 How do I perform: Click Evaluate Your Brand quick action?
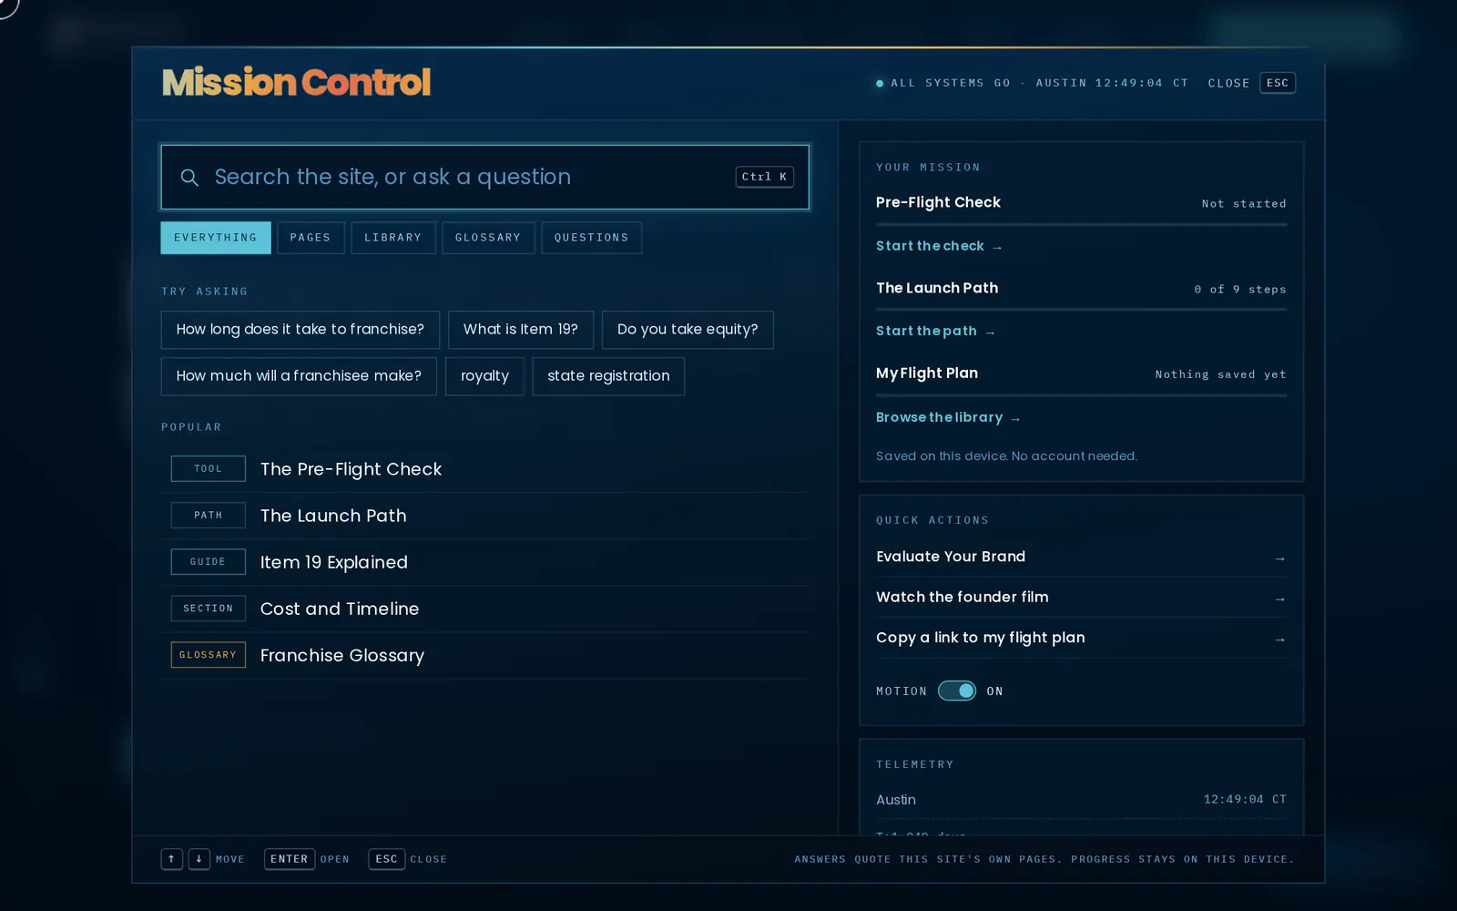coord(1081,557)
